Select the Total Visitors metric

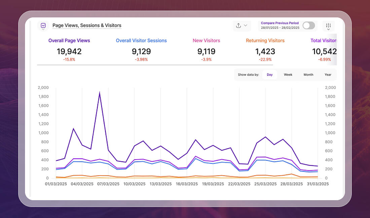pos(324,41)
